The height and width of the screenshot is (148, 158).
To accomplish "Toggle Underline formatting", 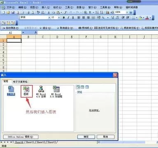I will coord(73,18).
